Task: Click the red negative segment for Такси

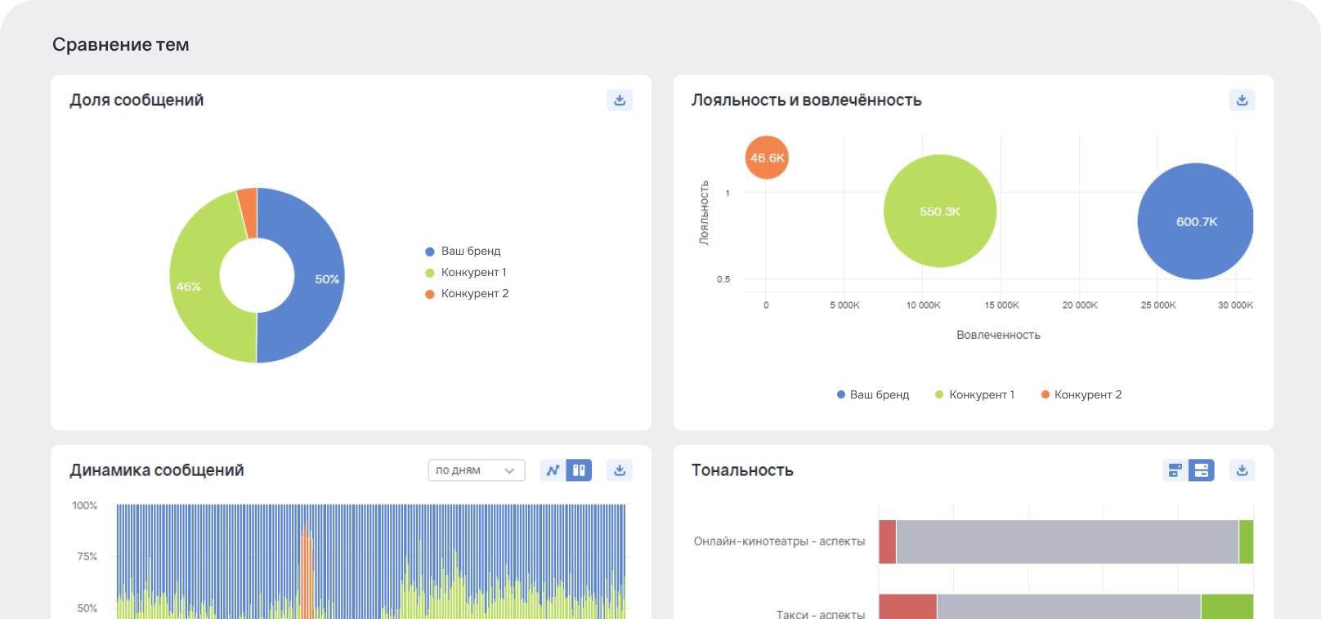Action: (907, 607)
